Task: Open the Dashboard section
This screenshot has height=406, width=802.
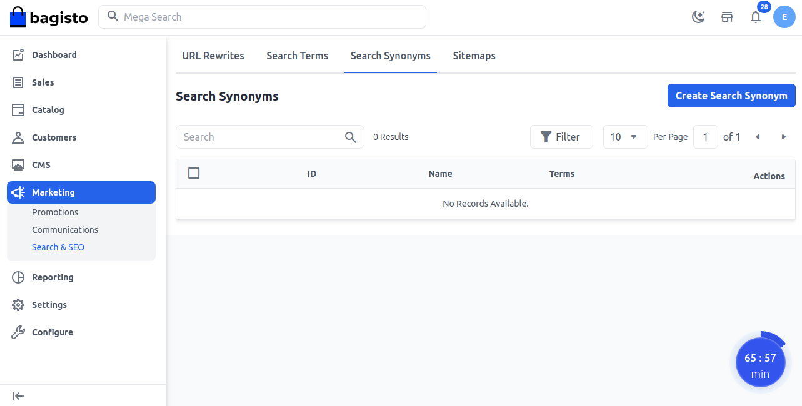Action: click(x=54, y=55)
